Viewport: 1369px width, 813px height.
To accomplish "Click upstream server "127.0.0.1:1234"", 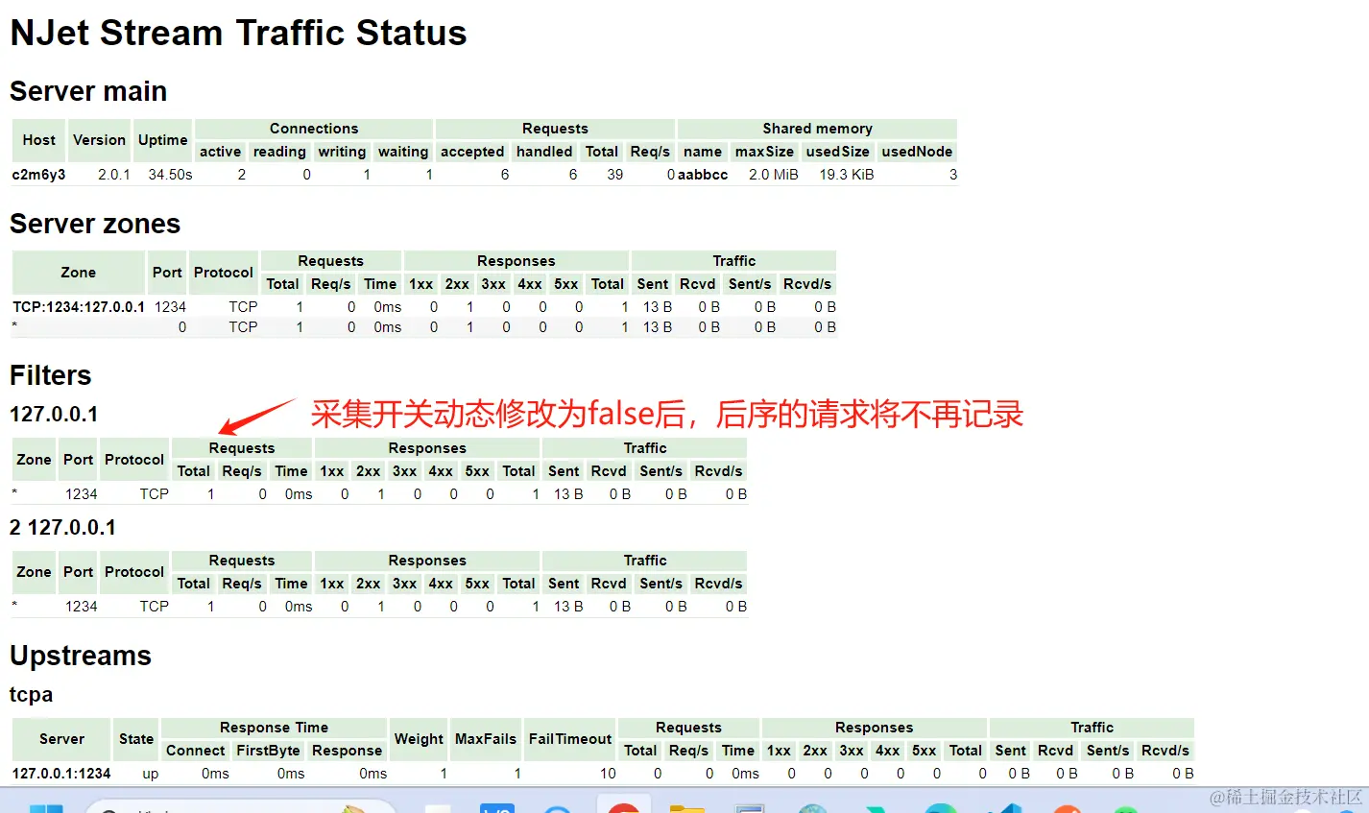I will [61, 774].
